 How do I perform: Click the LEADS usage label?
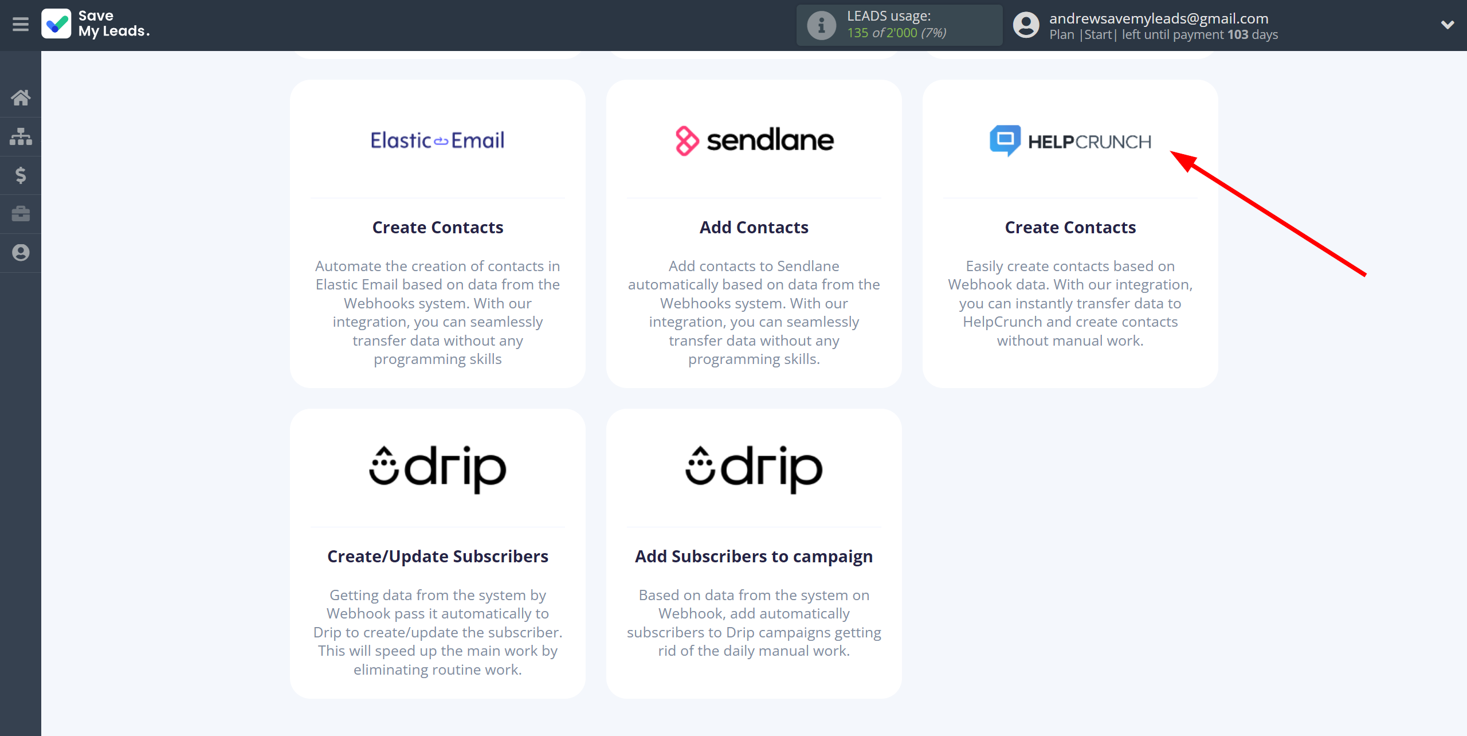pyautogui.click(x=889, y=16)
